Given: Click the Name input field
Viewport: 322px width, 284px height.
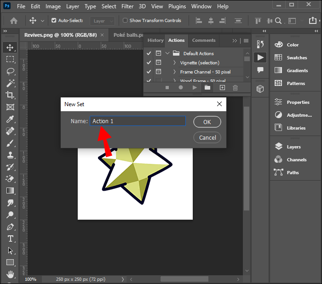Looking at the screenshot, I should tap(138, 121).
